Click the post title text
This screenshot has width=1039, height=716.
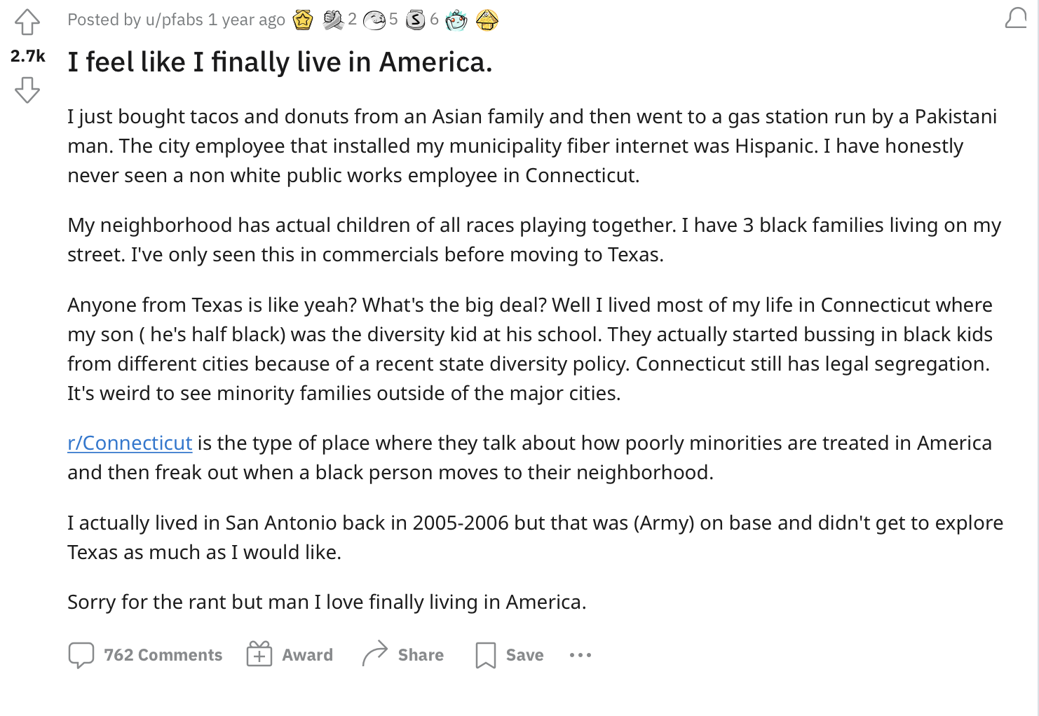coord(280,62)
